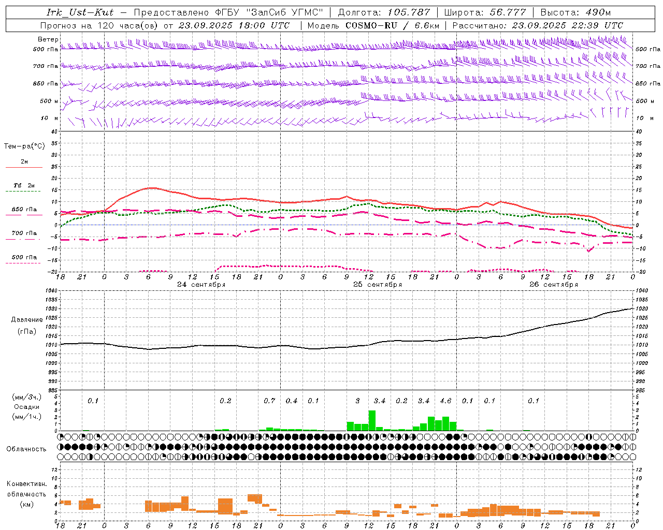Select the date label 26 сентября
663x530 pixels.
pyautogui.click(x=554, y=284)
